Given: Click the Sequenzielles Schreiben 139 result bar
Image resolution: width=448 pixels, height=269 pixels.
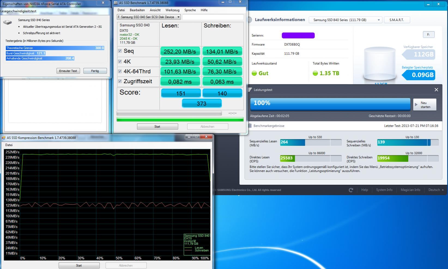Looking at the screenshot, I should [408, 142].
